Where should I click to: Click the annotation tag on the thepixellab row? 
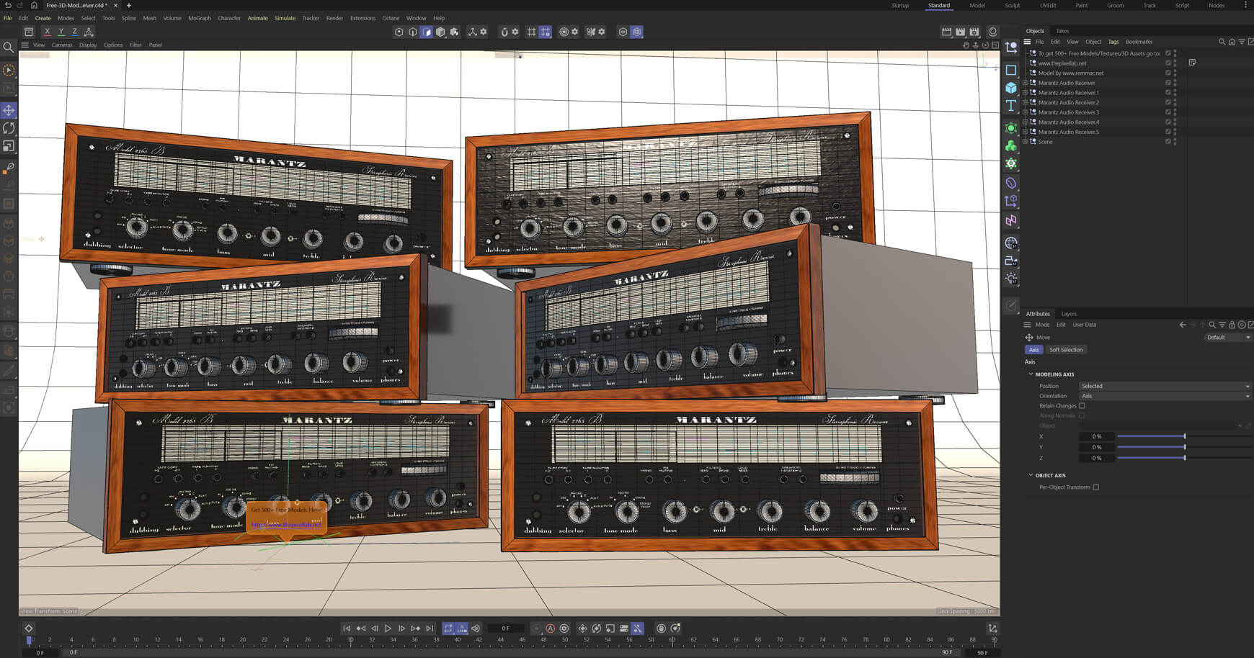1192,63
